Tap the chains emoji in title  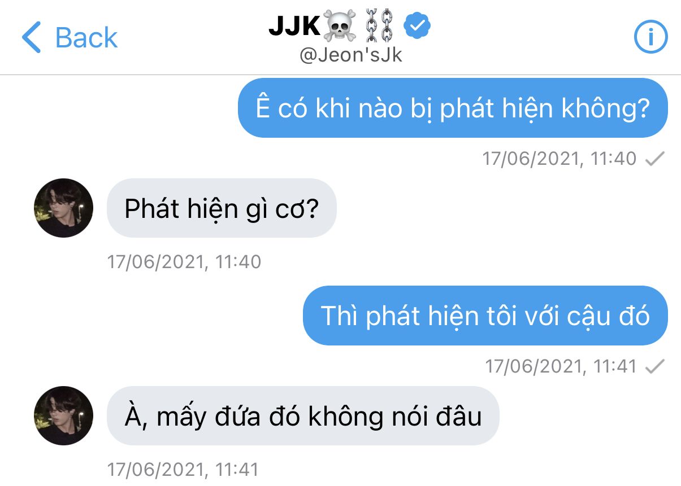point(380,25)
